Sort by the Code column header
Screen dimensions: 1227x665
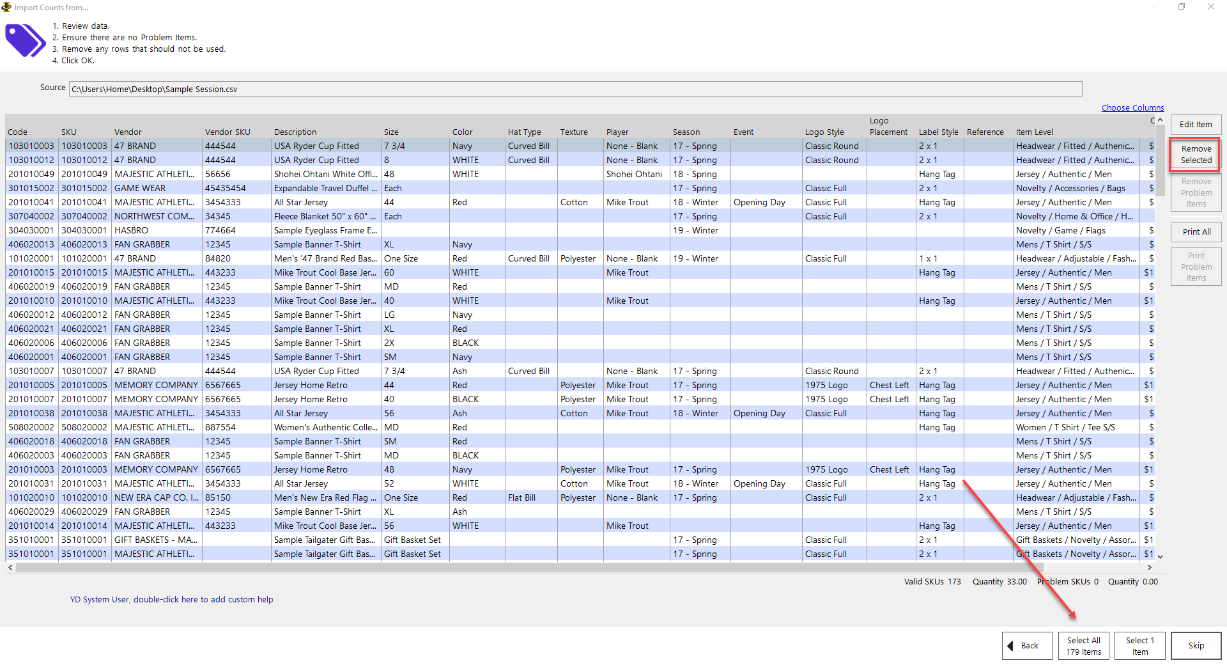18,132
